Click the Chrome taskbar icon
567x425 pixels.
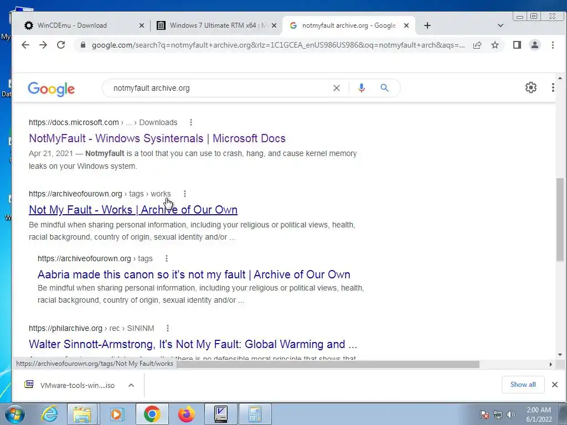click(152, 414)
